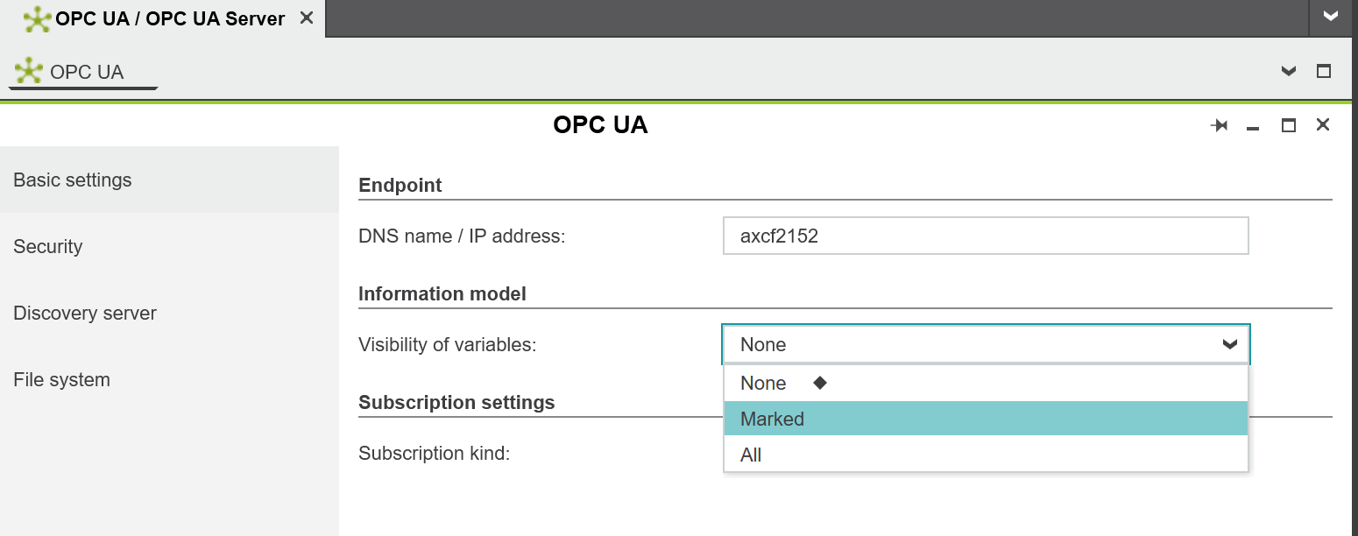This screenshot has height=536, width=1358.
Task: Close the OPC UA panel
Action: [1323, 124]
